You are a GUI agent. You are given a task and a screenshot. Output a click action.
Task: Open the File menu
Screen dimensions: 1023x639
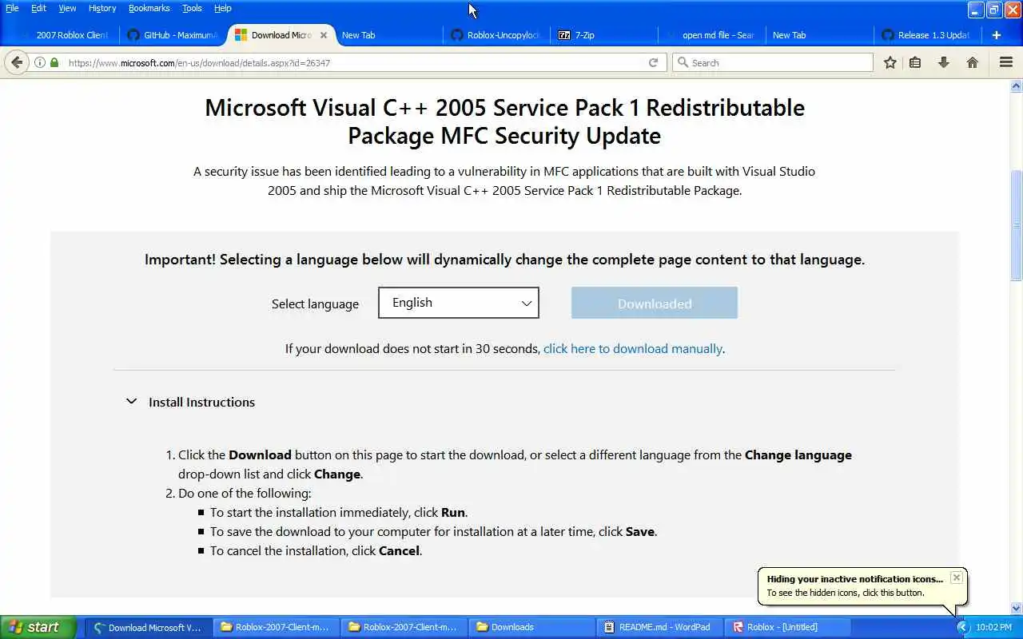[x=12, y=8]
